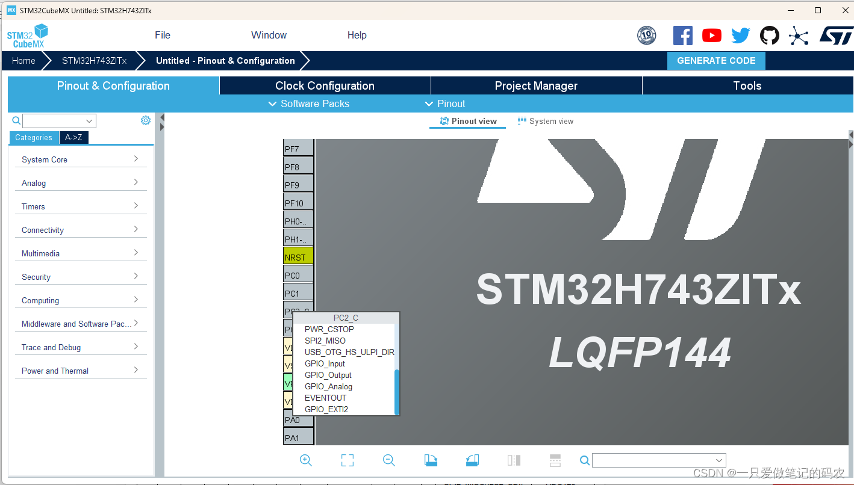Open the Pinout dropdown menu
This screenshot has width=854, height=485.
click(445, 103)
